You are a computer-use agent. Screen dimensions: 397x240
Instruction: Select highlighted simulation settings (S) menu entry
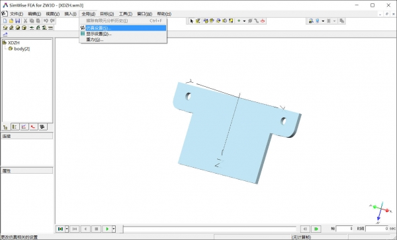(x=123, y=28)
